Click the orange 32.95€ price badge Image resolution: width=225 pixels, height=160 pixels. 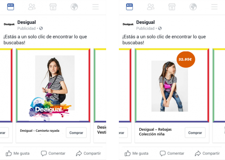(186, 59)
